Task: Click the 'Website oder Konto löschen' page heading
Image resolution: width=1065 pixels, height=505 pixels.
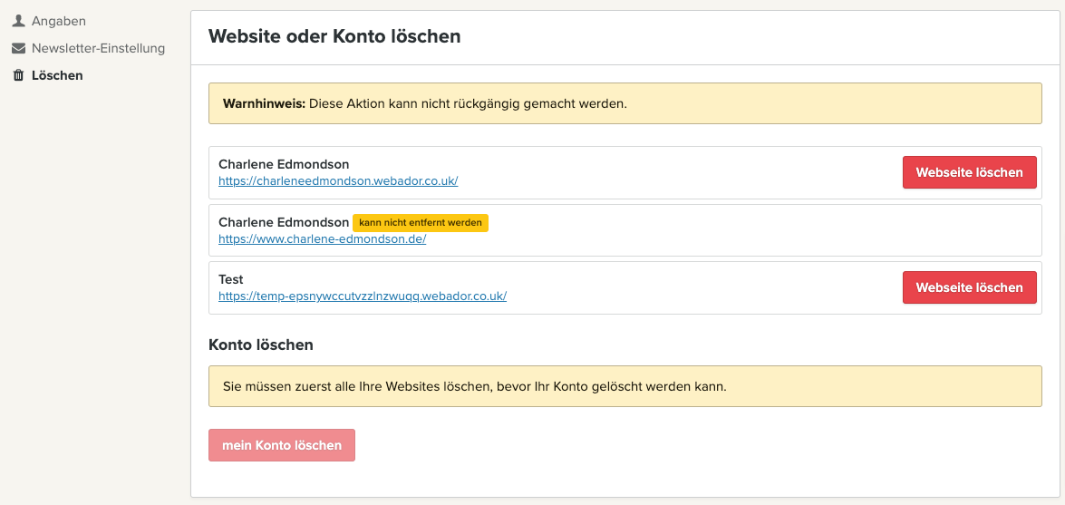Action: pos(334,37)
